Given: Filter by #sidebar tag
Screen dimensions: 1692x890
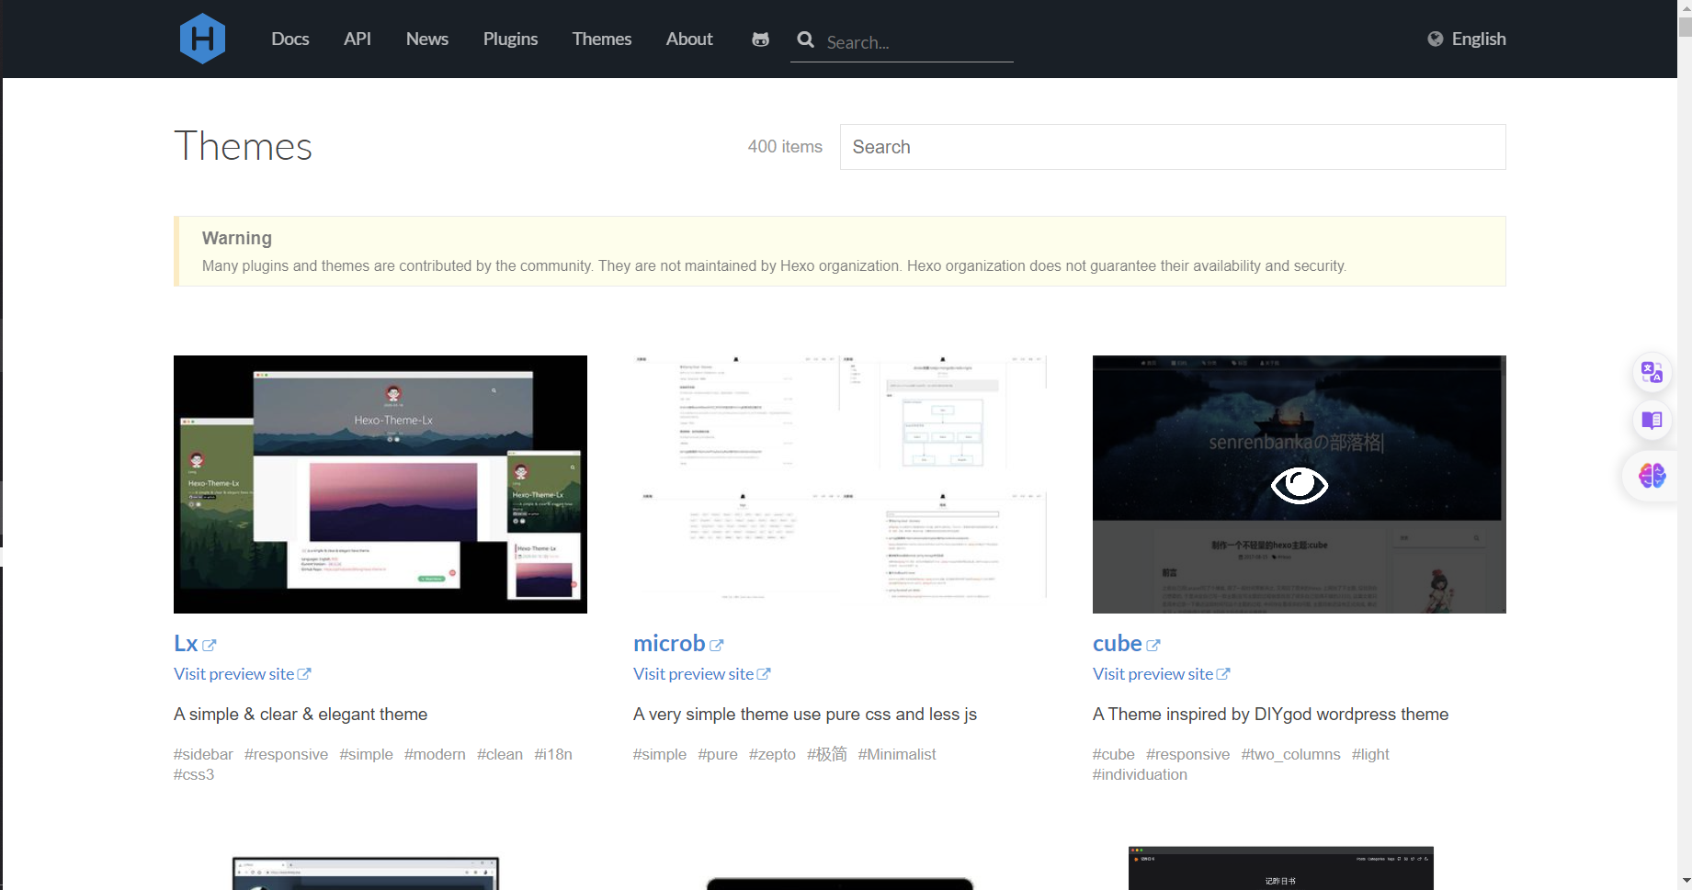Looking at the screenshot, I should [x=203, y=754].
